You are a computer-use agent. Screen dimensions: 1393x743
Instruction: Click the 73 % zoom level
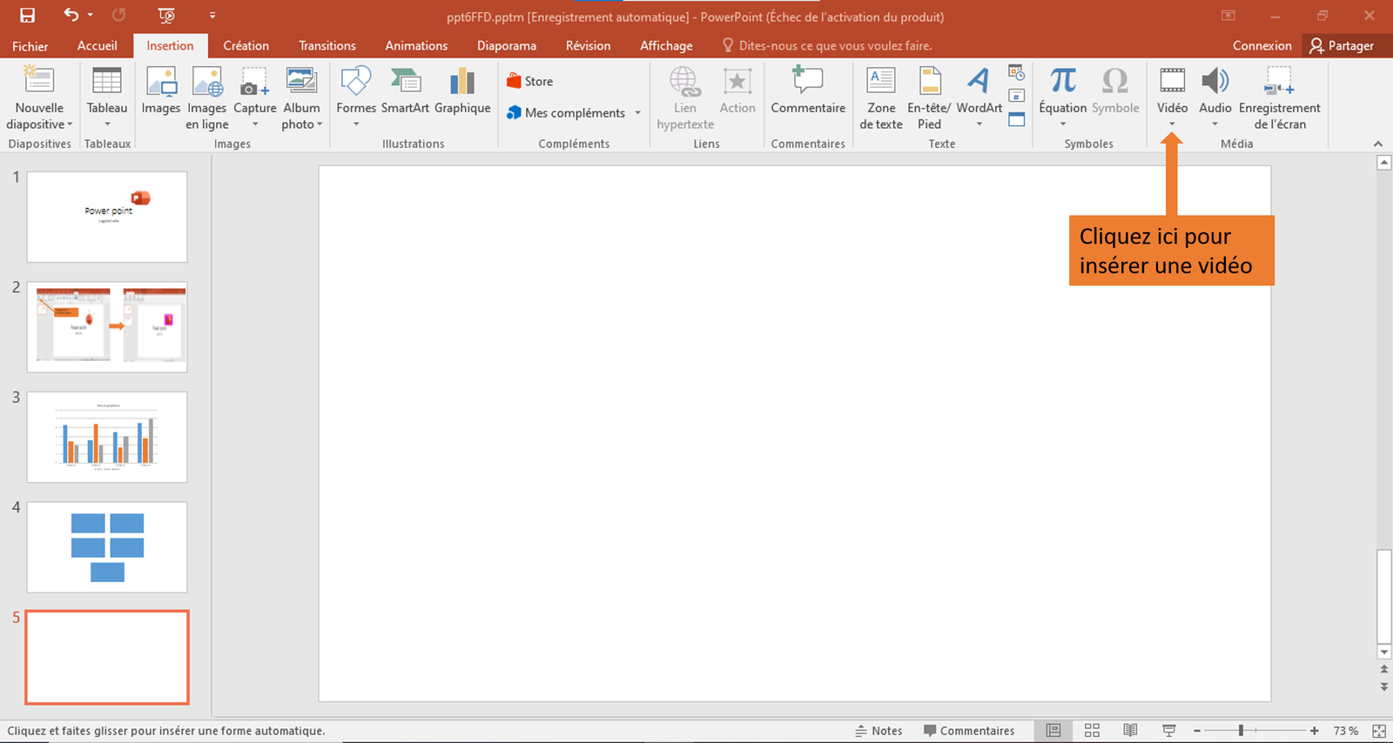pyautogui.click(x=1346, y=731)
